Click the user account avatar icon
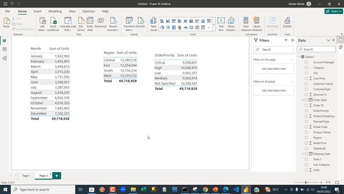The width and height of the screenshot is (344, 194). point(309,4)
